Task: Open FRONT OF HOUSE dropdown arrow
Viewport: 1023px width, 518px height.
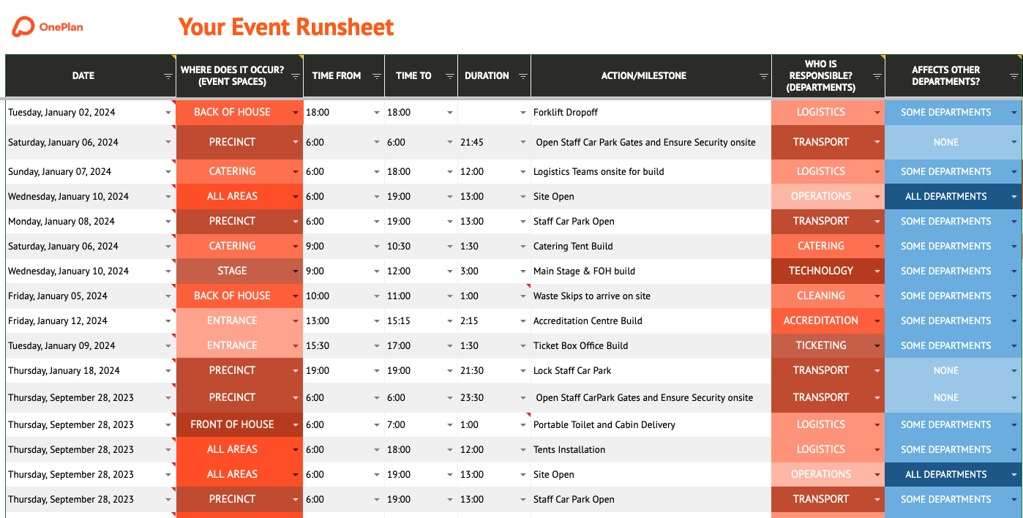Action: tap(296, 425)
